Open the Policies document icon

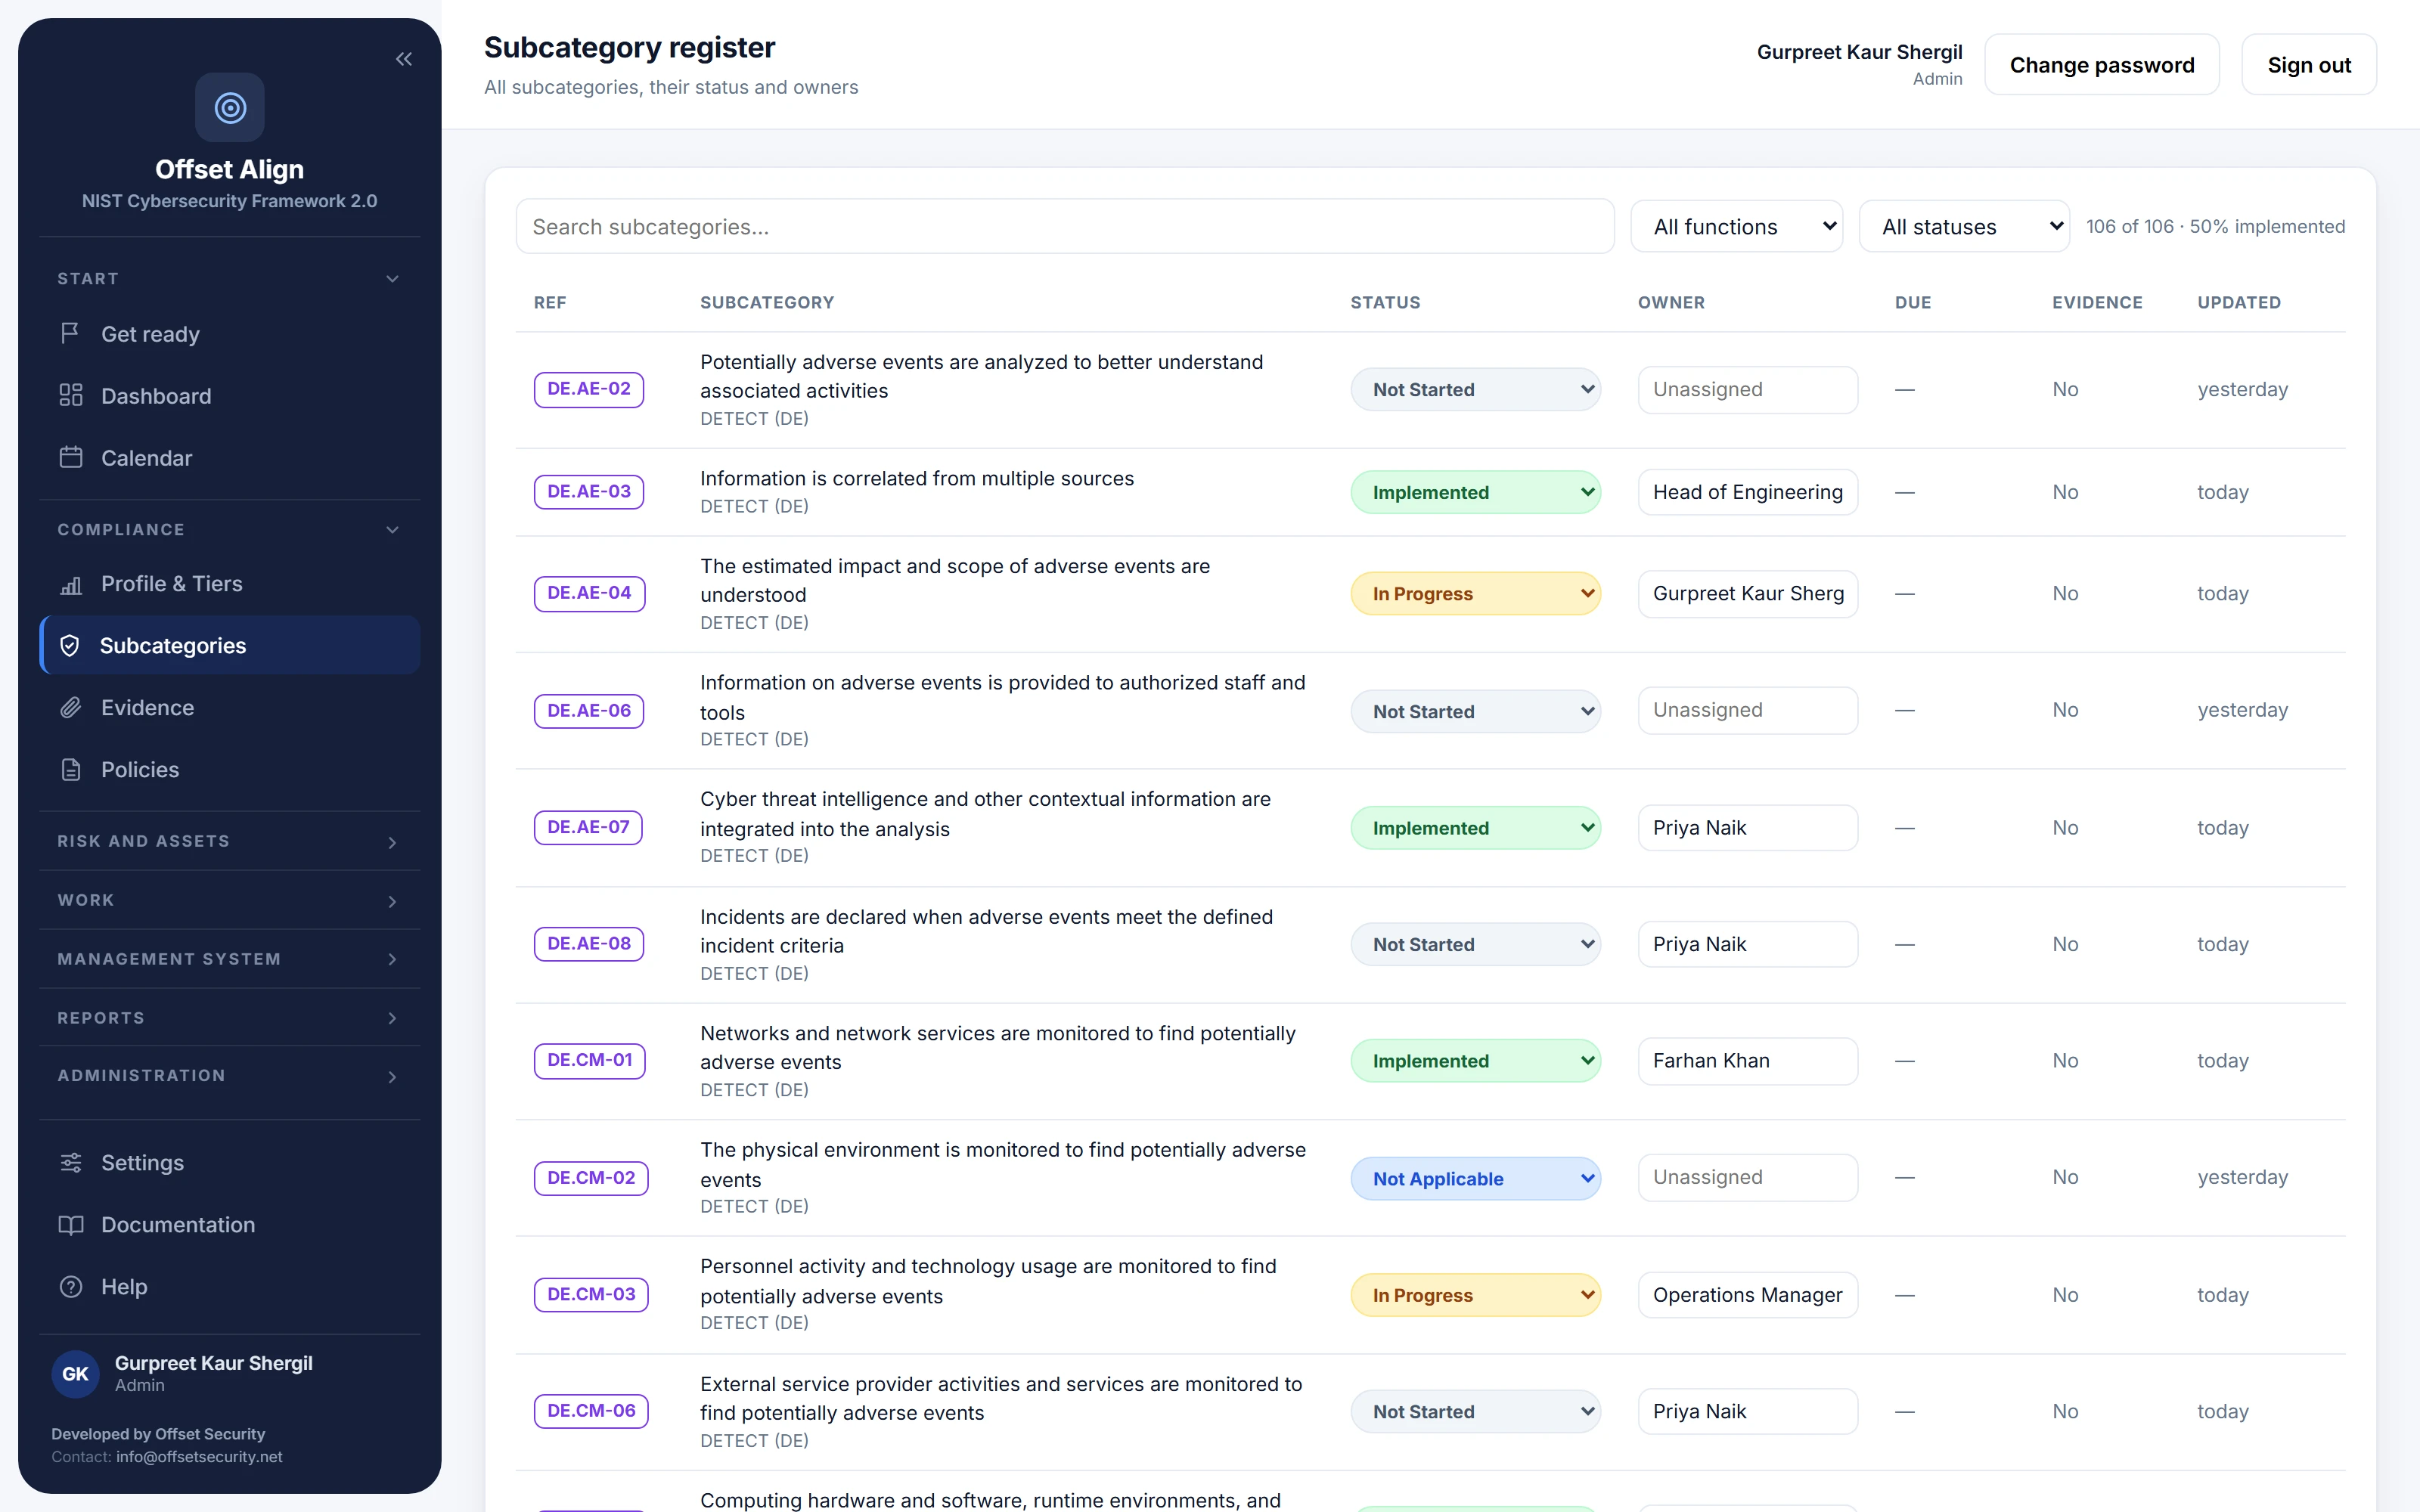(70, 770)
